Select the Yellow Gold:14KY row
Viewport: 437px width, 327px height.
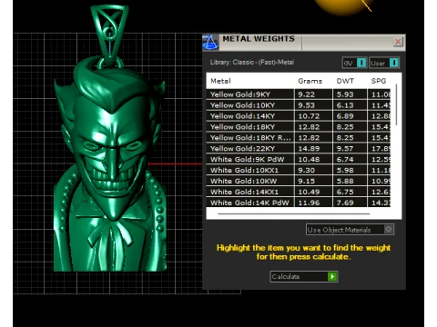pos(299,116)
